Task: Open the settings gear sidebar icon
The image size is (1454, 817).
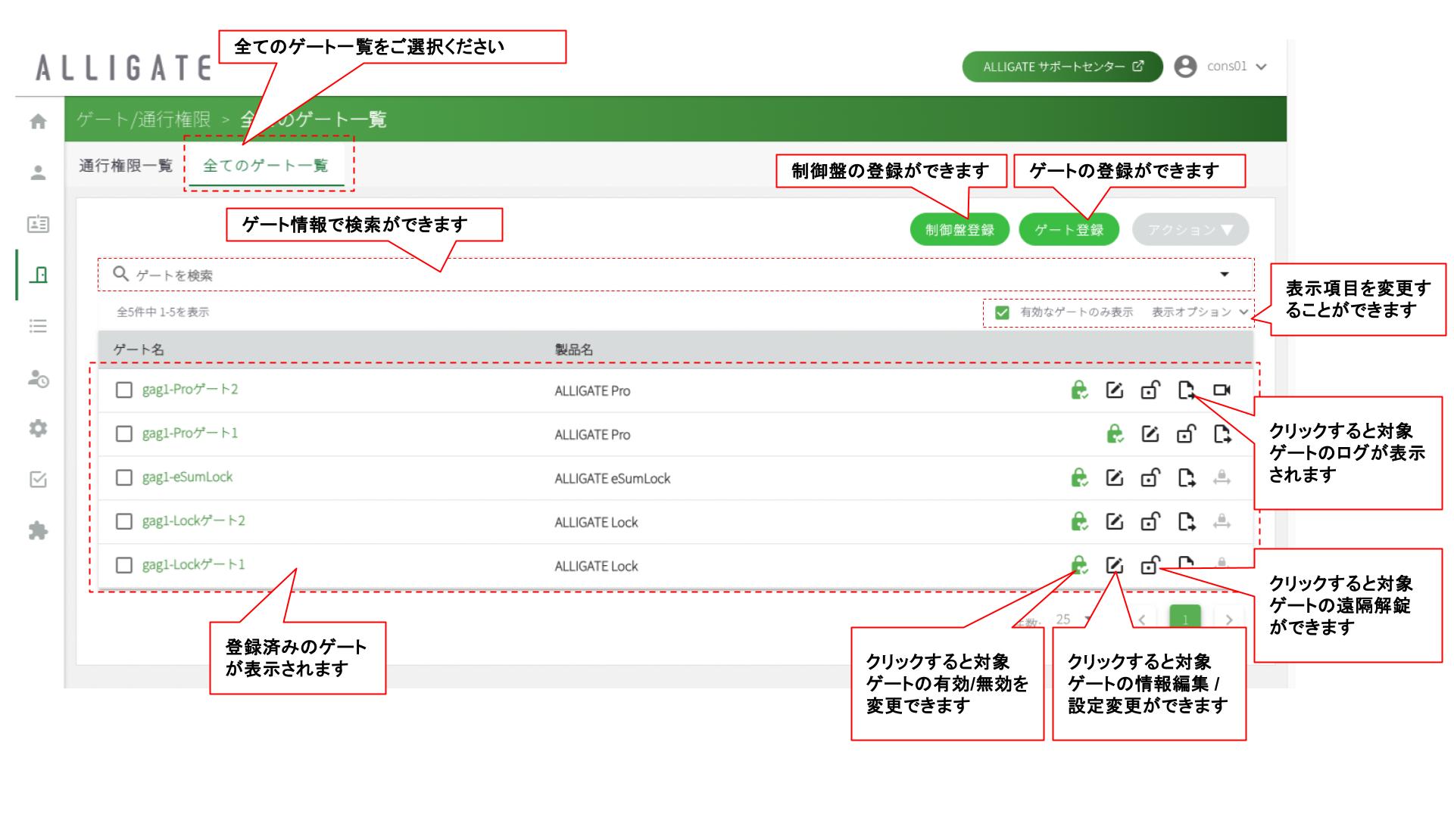Action: 38,428
